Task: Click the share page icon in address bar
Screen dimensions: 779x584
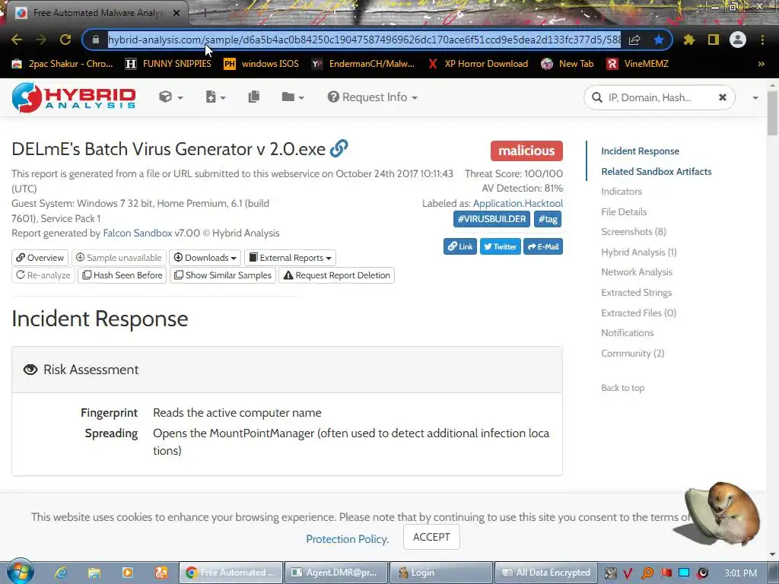Action: [634, 40]
